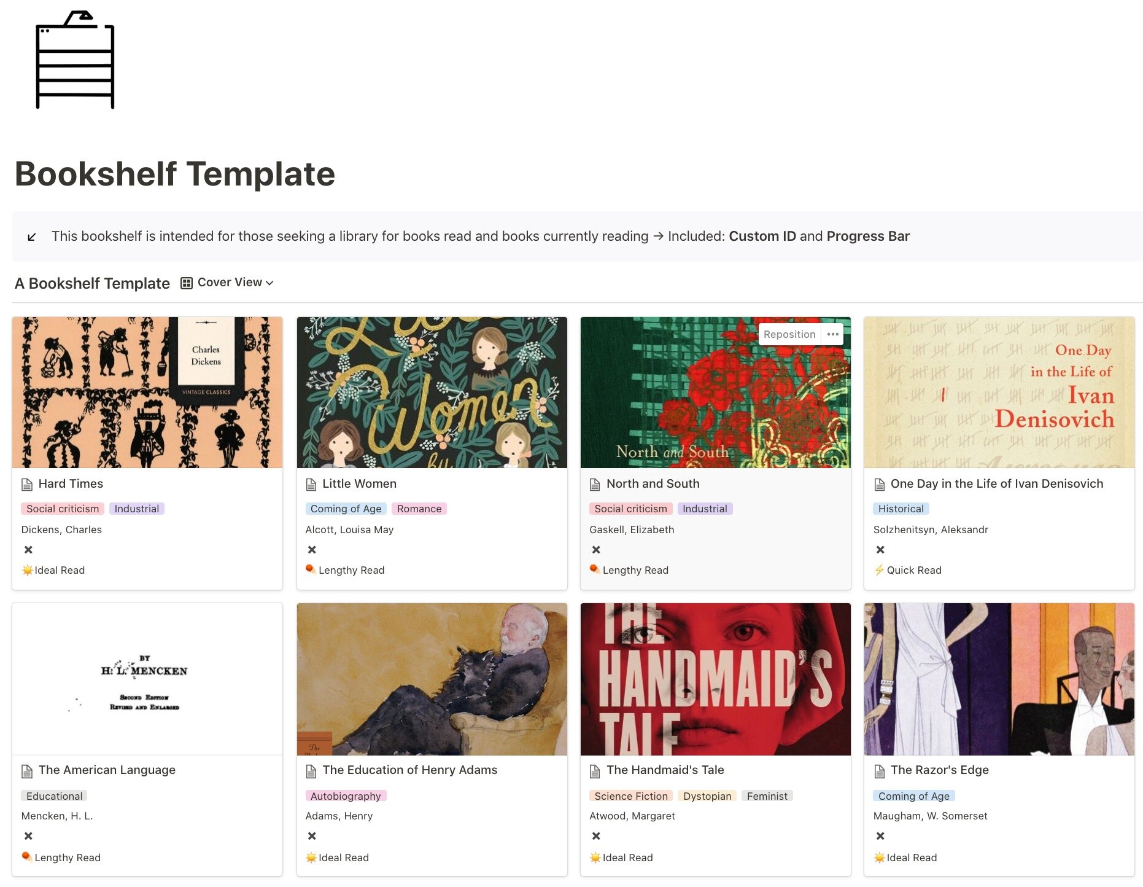The width and height of the screenshot is (1143, 887).
Task: Click author Dickens, Charles
Action: coord(61,529)
